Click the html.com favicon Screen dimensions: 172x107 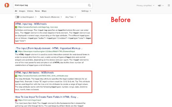pos(16,100)
